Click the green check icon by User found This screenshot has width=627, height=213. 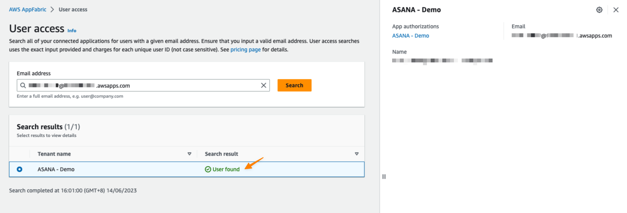(x=208, y=169)
